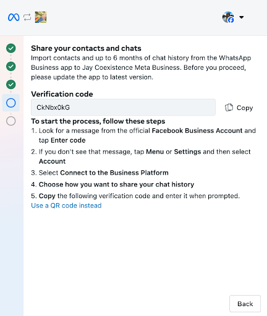Open the Use a QR code instead link

point(66,206)
